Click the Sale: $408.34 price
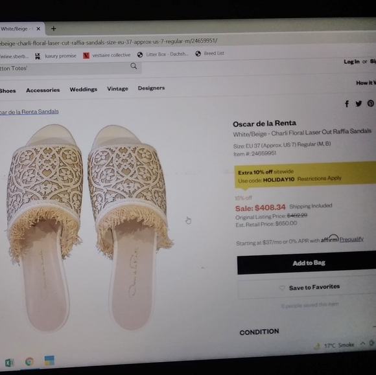376x375 pixels. click(261, 208)
